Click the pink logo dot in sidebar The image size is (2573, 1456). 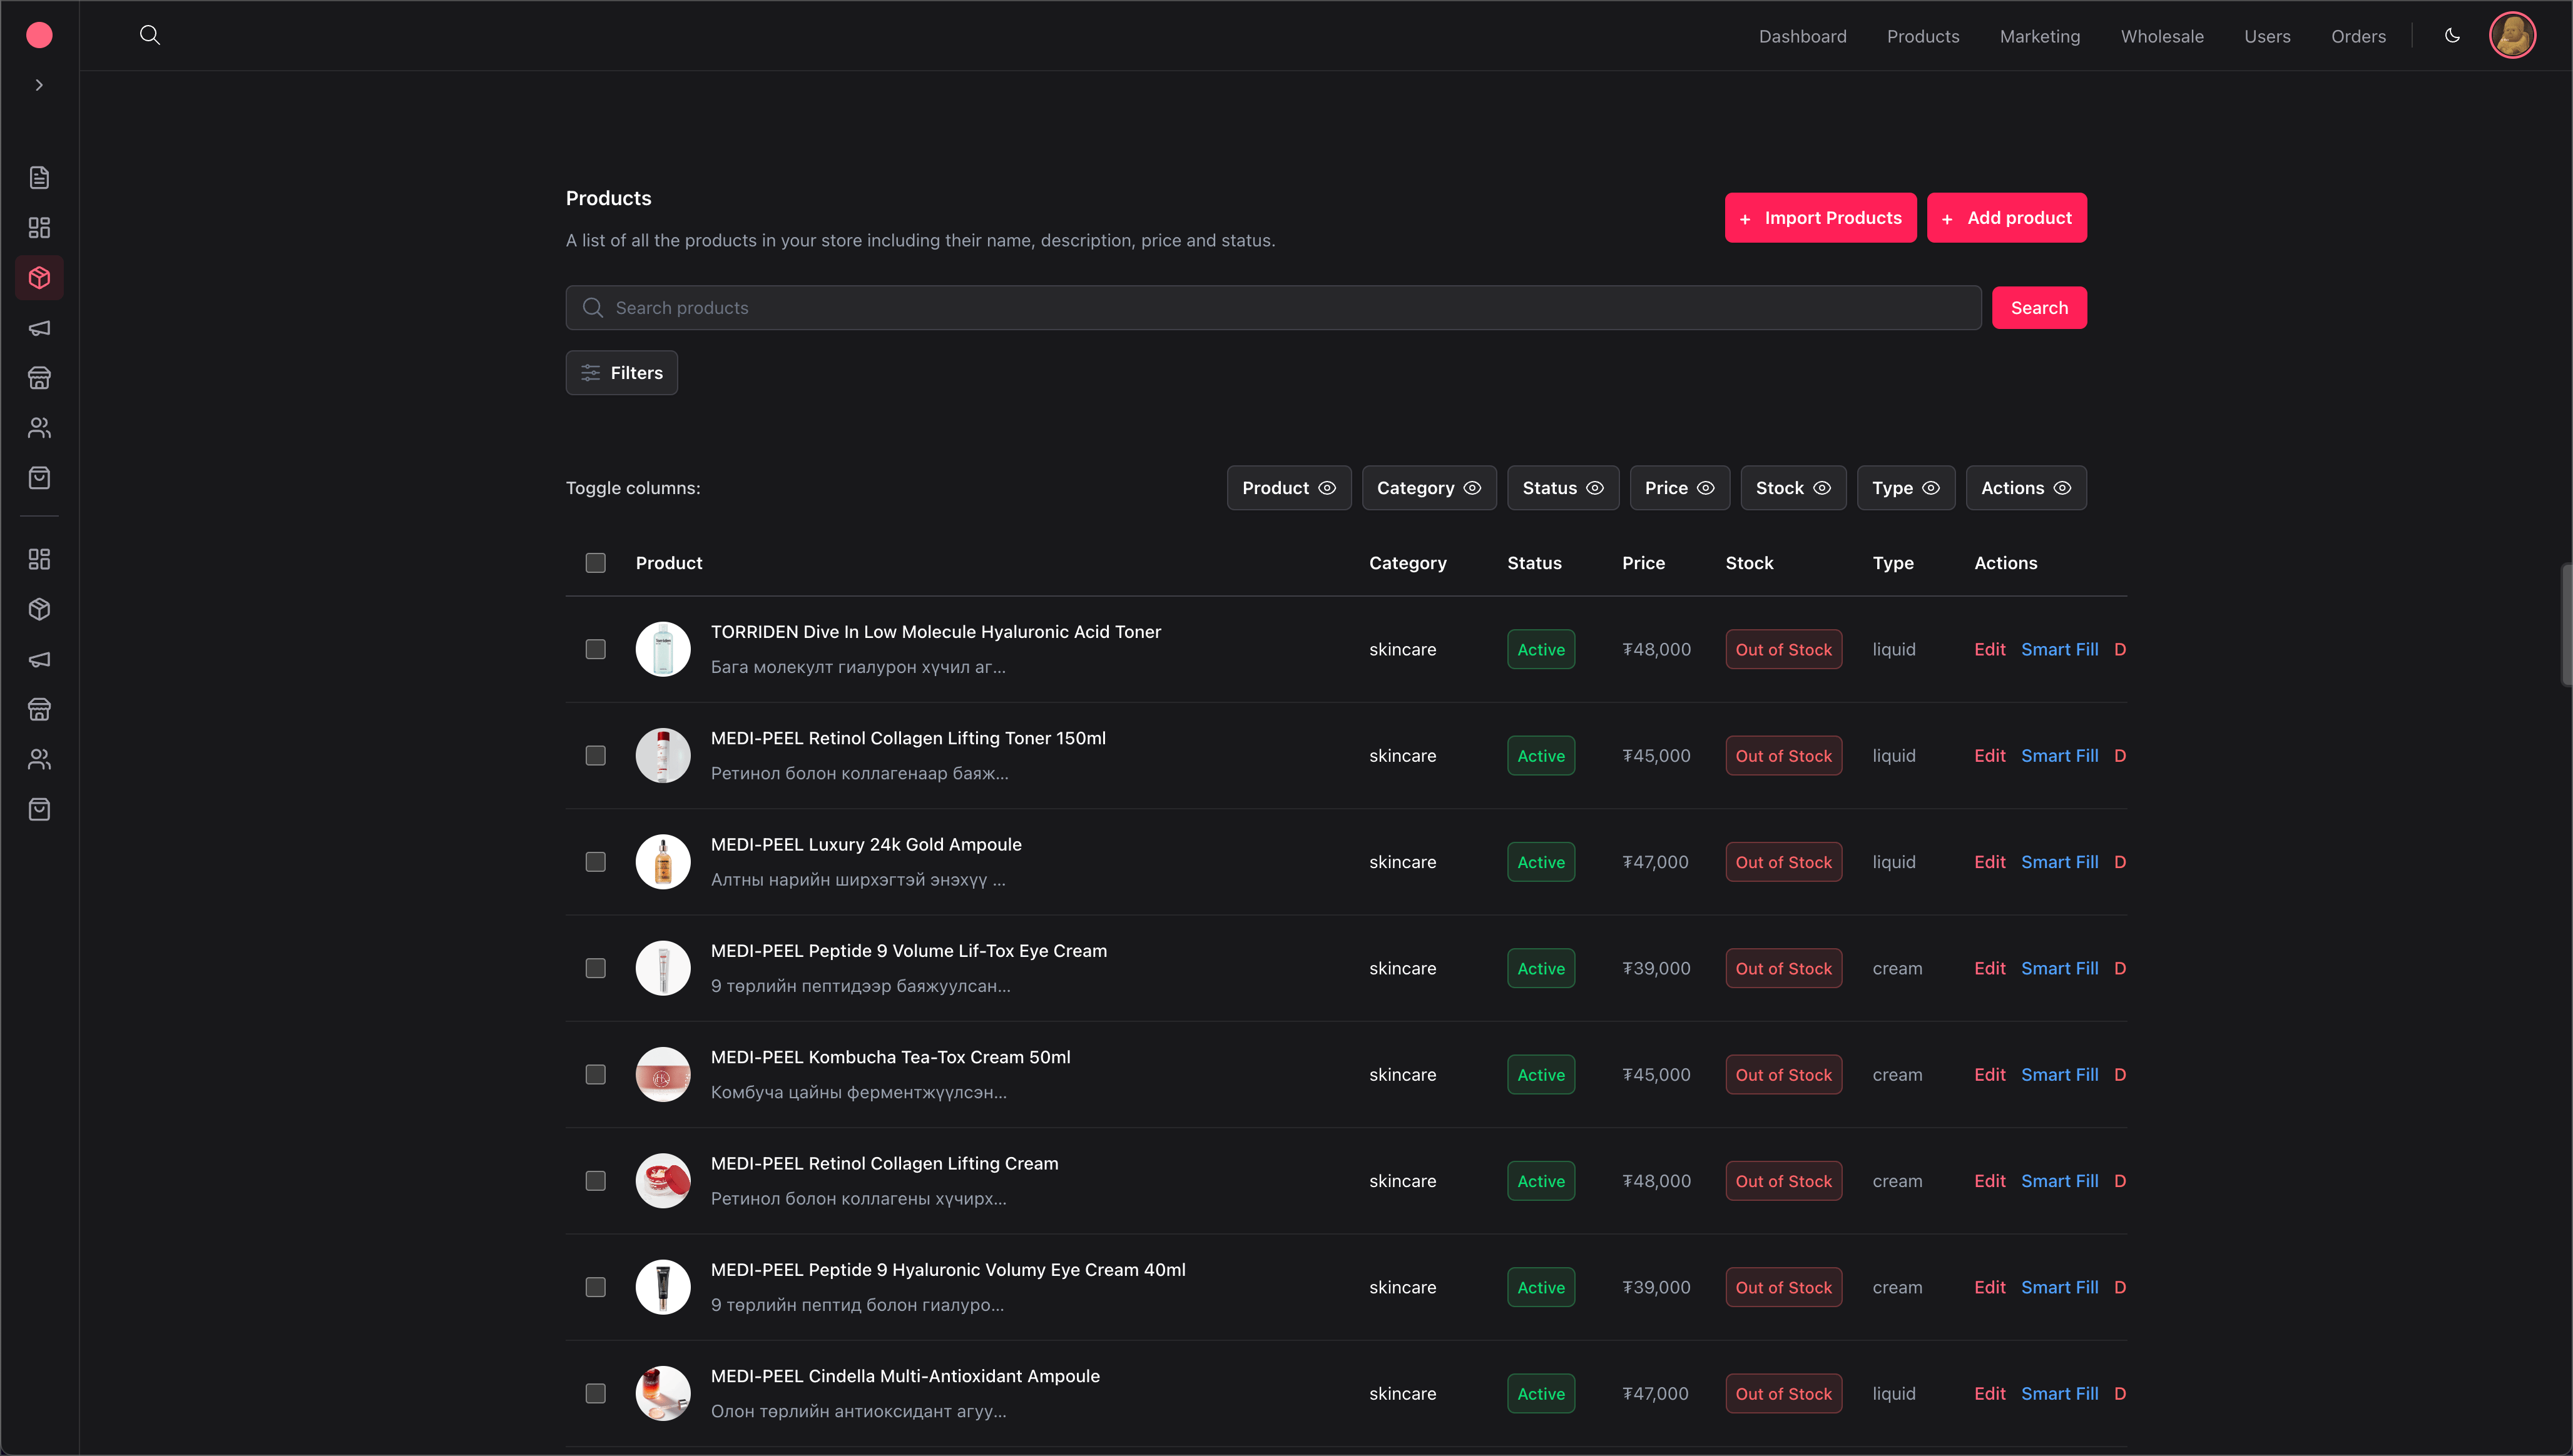pyautogui.click(x=39, y=35)
